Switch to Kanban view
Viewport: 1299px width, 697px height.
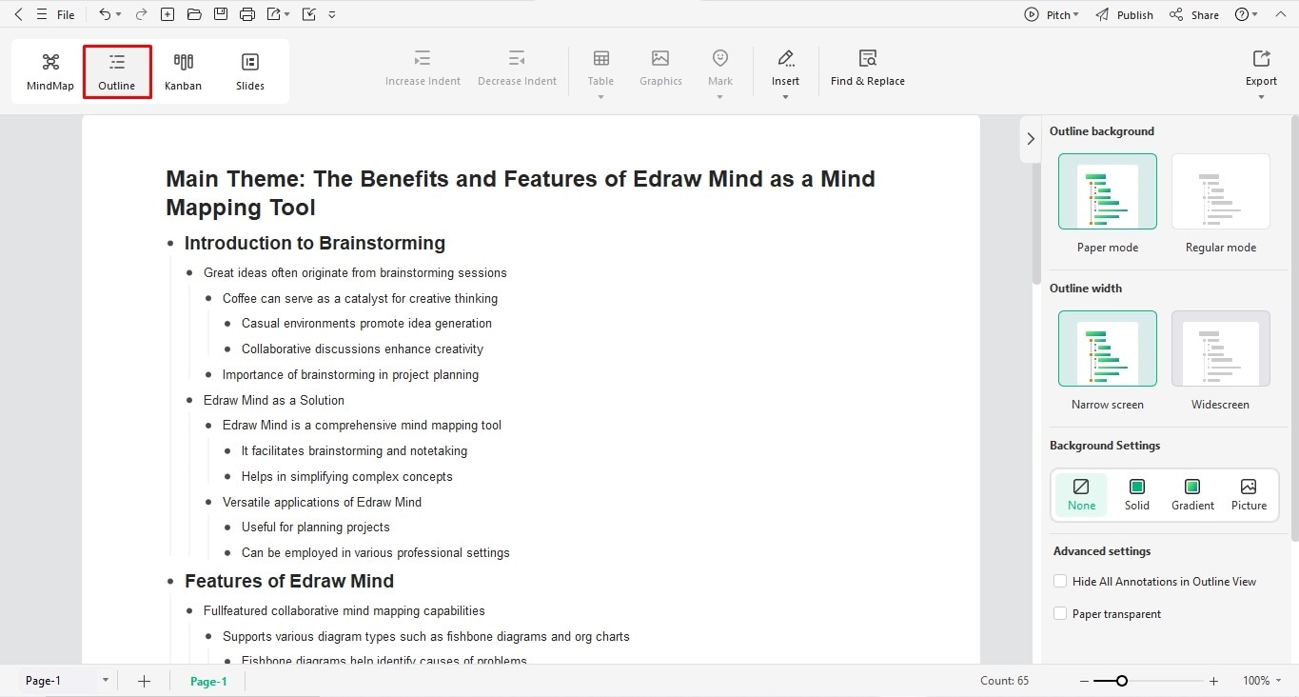pos(183,71)
